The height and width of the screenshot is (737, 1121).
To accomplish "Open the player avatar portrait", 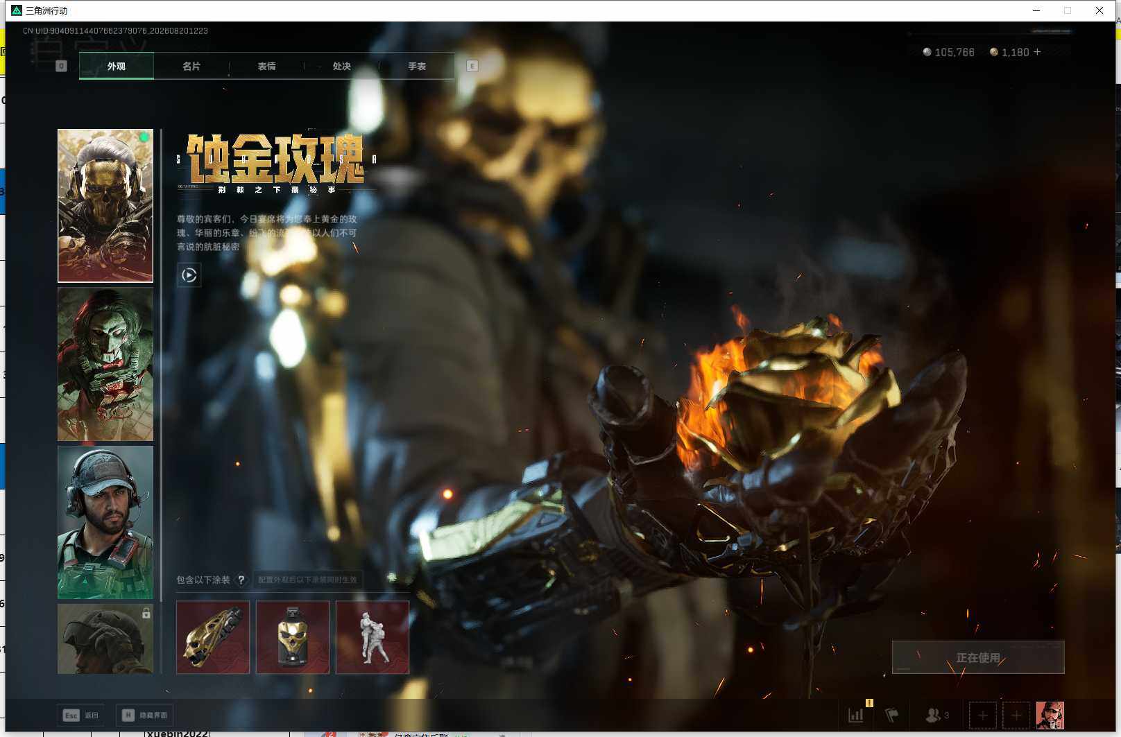I will point(1050,715).
